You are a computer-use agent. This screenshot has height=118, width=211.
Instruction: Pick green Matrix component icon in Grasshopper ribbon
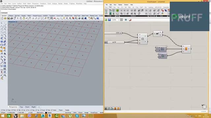(117, 10)
